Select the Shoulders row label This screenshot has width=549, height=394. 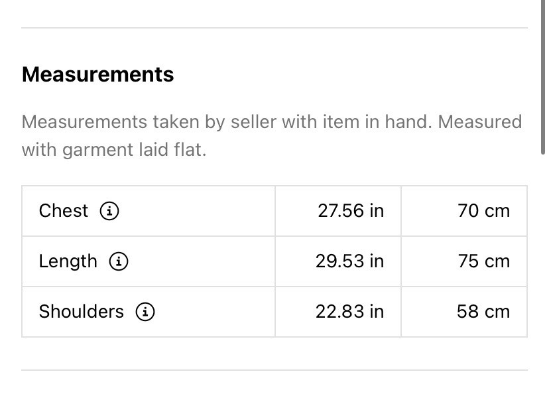(81, 312)
